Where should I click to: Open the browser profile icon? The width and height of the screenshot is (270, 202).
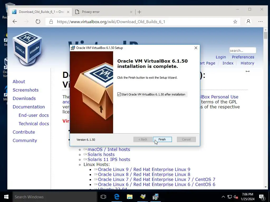248,22
